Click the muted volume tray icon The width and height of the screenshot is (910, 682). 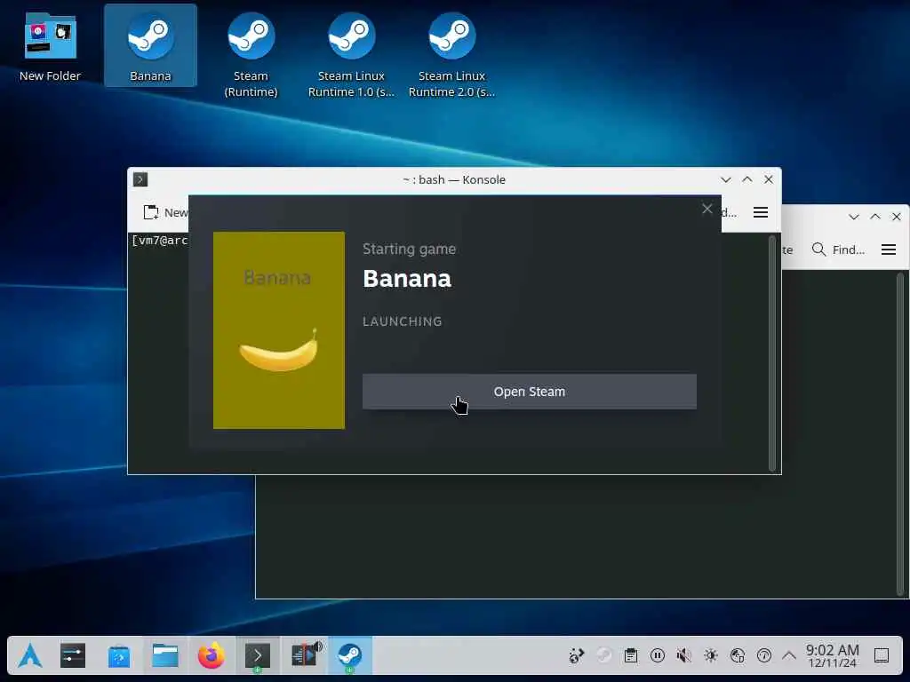pyautogui.click(x=683, y=656)
